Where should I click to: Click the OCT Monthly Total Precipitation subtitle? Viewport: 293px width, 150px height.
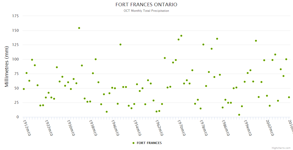146,11
